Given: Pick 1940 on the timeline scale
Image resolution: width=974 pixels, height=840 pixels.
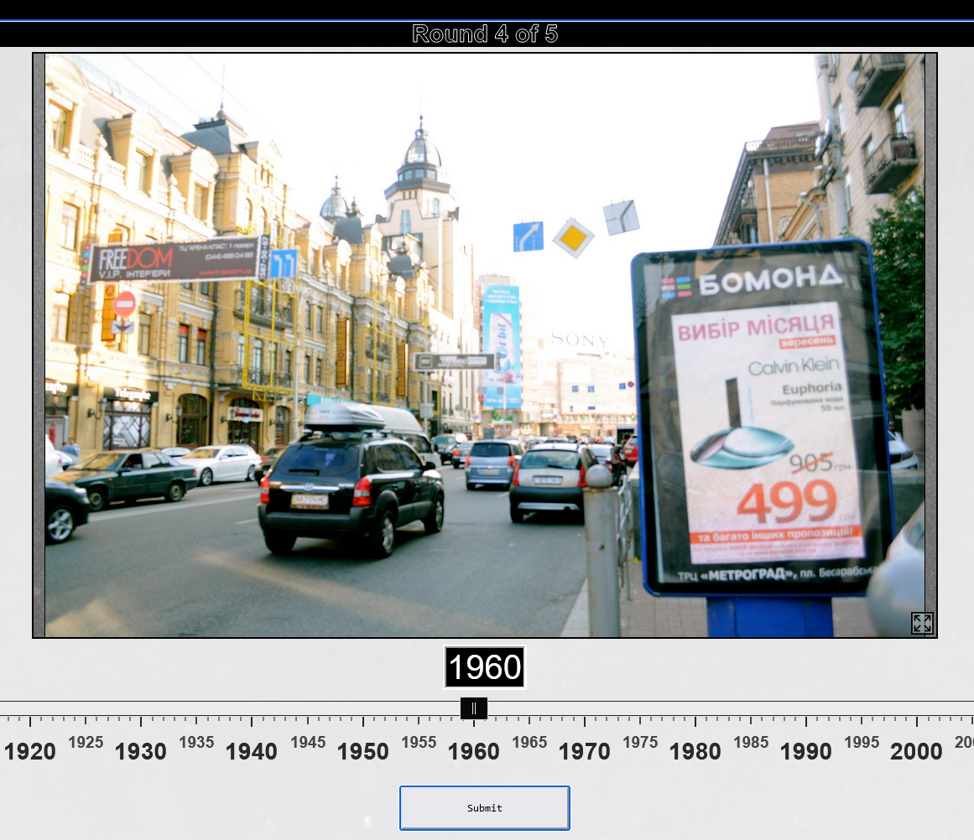Looking at the screenshot, I should tap(252, 751).
